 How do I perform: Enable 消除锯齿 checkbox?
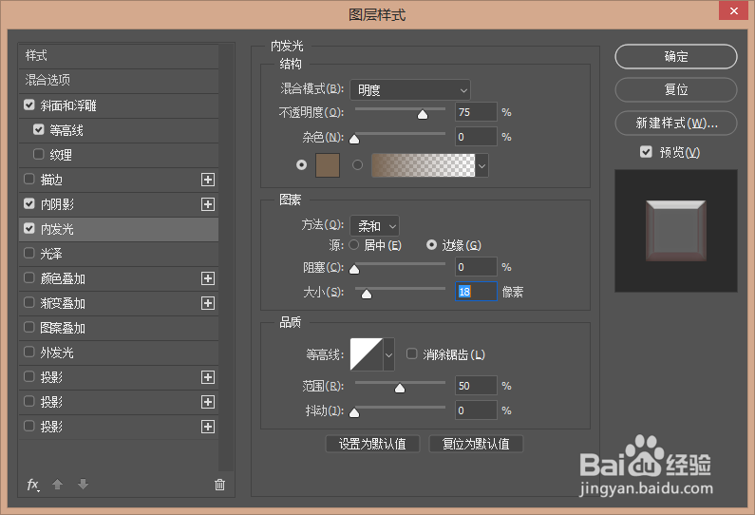[x=411, y=354]
